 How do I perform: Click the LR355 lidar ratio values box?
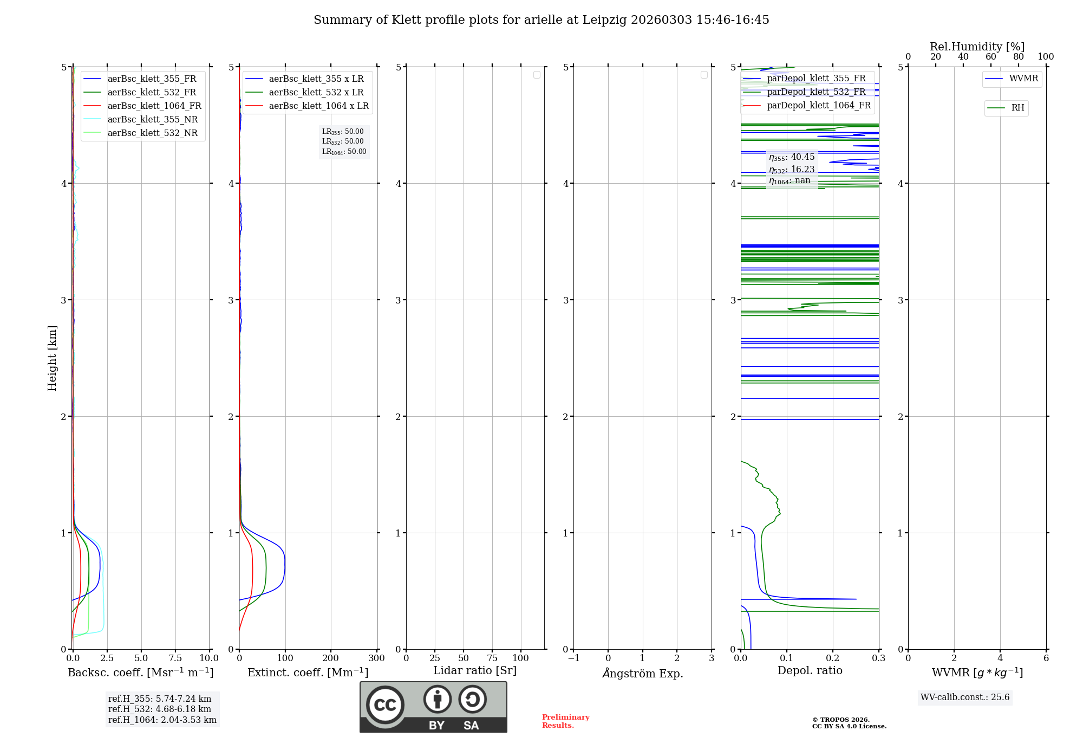coord(344,141)
